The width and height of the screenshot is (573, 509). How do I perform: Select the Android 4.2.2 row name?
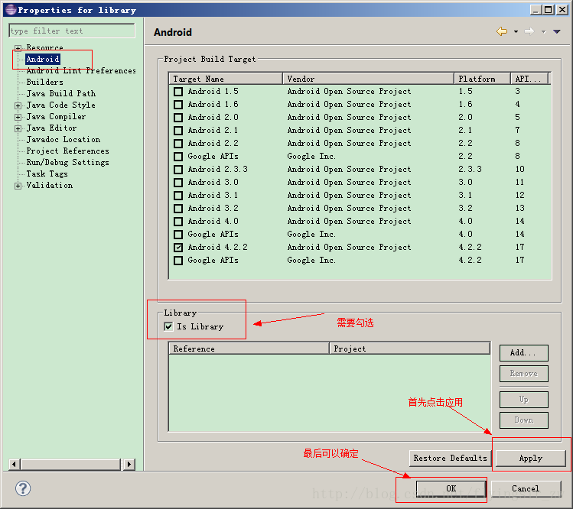(217, 248)
